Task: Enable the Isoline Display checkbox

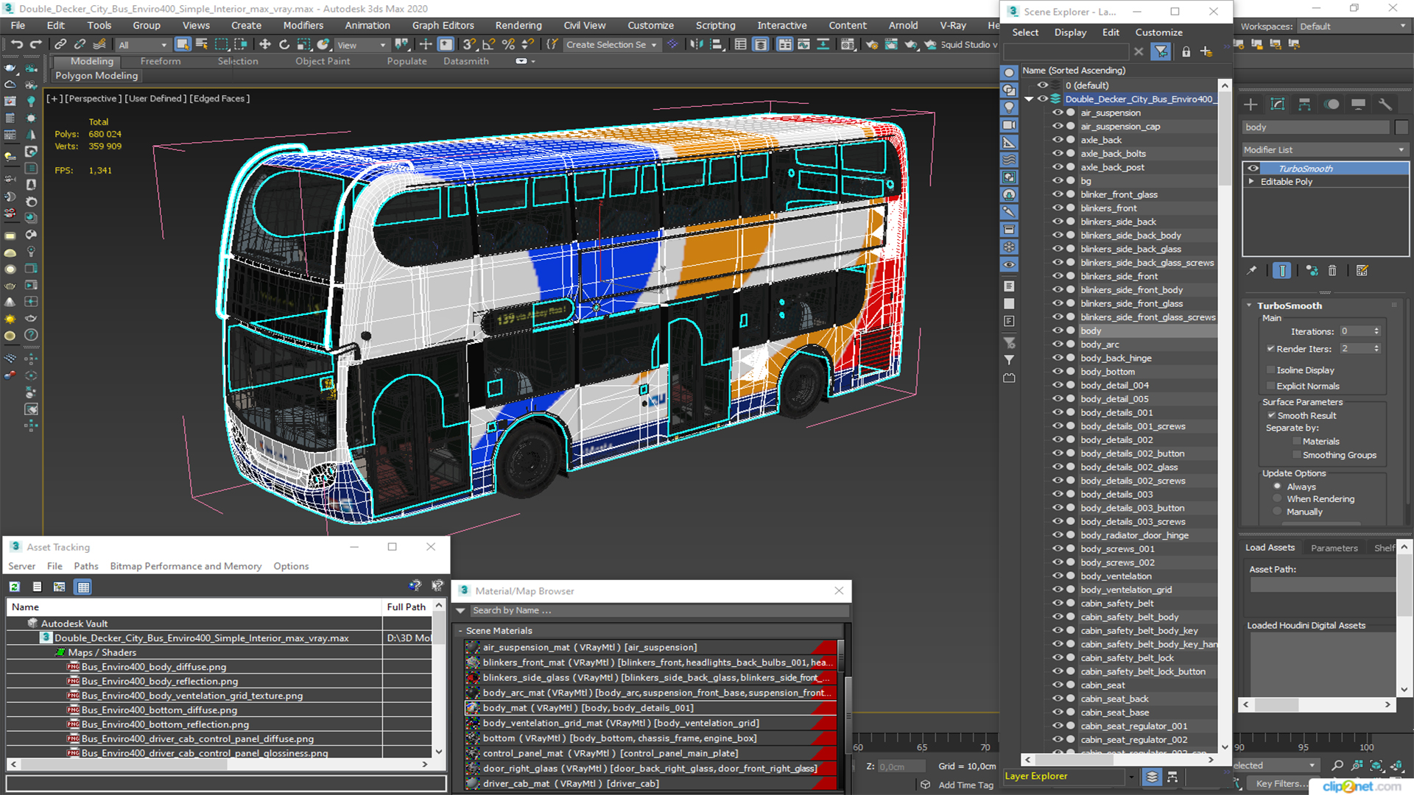Action: tap(1270, 370)
